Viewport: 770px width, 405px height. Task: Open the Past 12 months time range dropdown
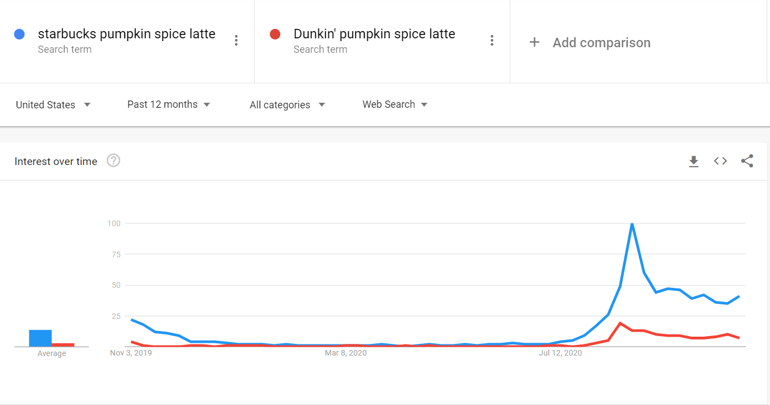point(169,104)
